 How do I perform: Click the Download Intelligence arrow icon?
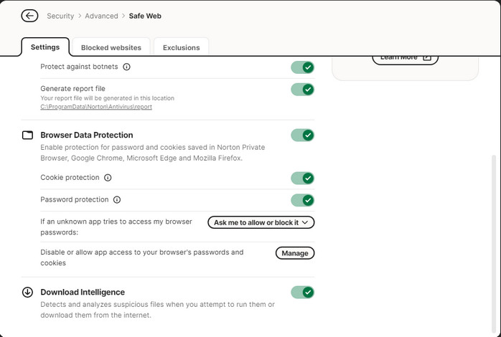pyautogui.click(x=27, y=292)
